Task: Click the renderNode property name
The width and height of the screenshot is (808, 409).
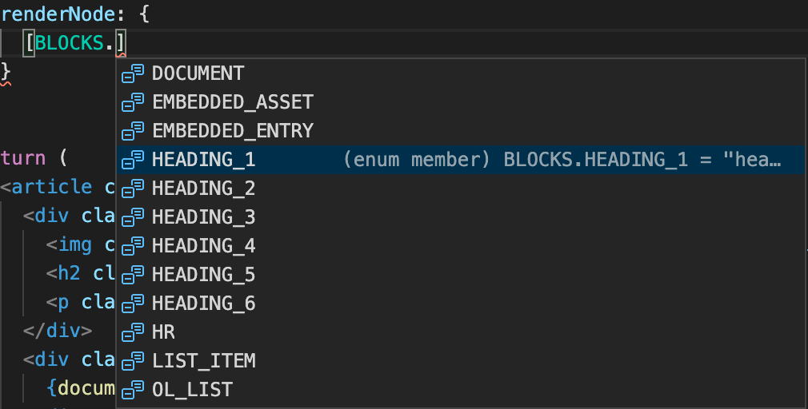Action: coord(58,14)
